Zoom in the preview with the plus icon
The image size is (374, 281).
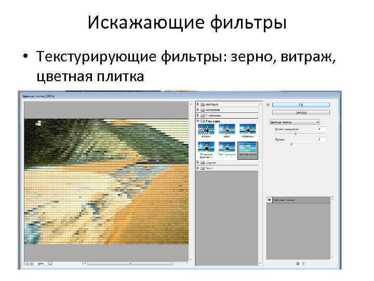[x=31, y=264]
